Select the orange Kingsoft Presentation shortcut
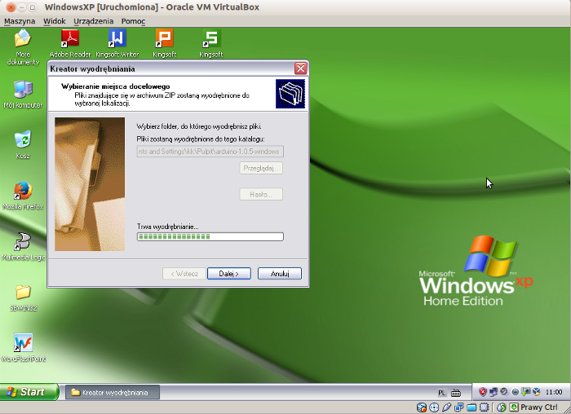The height and width of the screenshot is (414, 571). pyautogui.click(x=164, y=43)
